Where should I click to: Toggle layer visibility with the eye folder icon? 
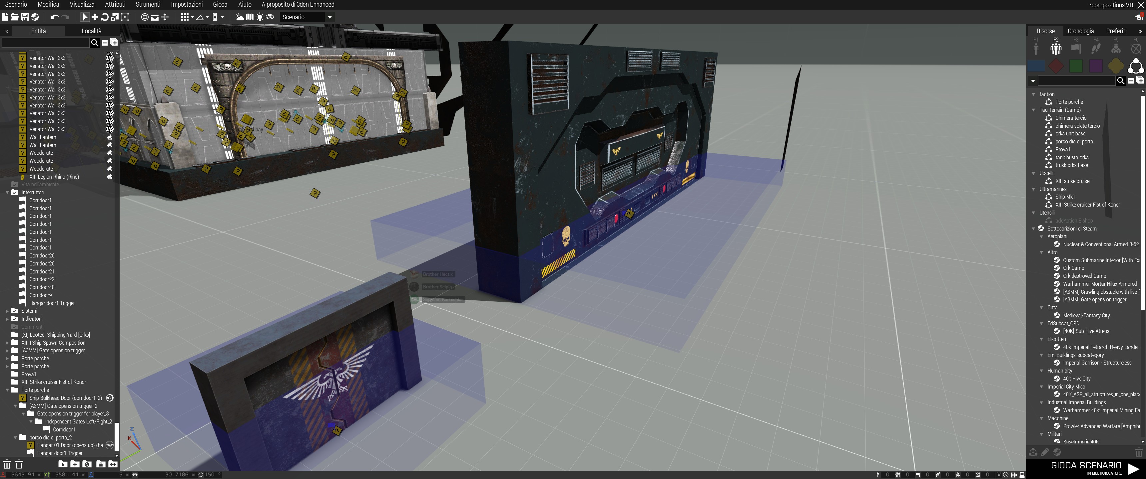pyautogui.click(x=113, y=464)
